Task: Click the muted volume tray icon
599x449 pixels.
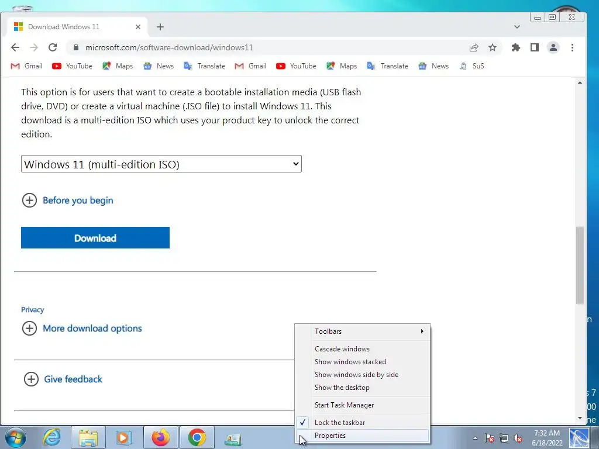Action: click(x=518, y=438)
